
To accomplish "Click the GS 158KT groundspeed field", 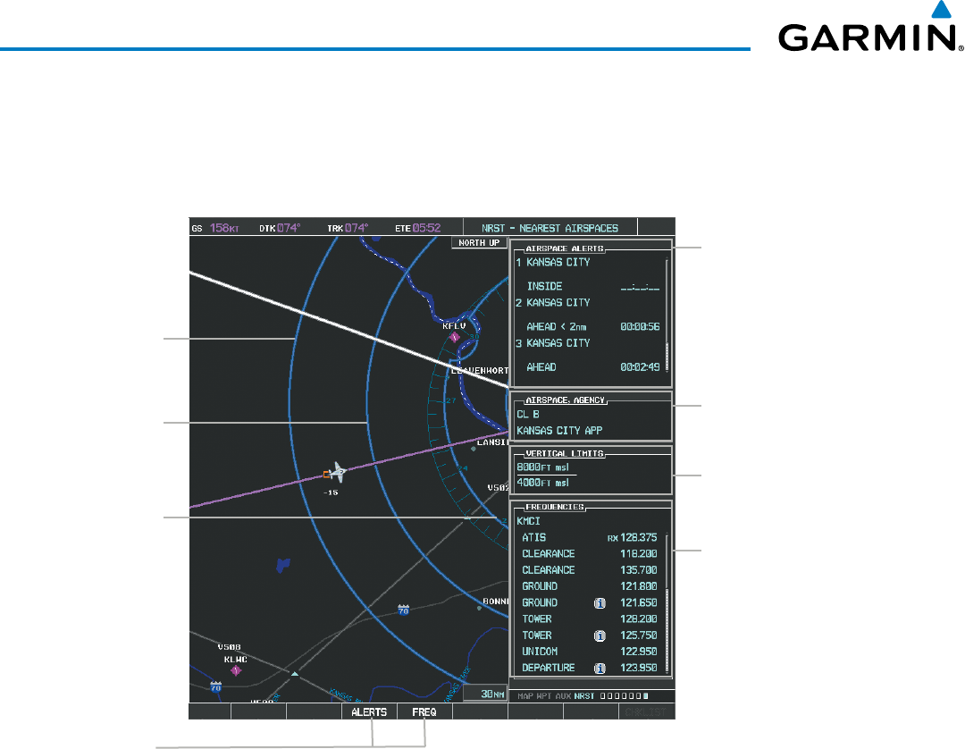I will click(x=215, y=228).
